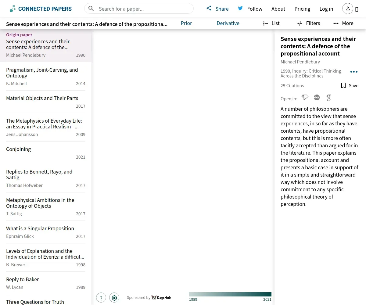Open the paper details three-dot menu
Viewport: 366px width, 305px height.
(x=354, y=72)
